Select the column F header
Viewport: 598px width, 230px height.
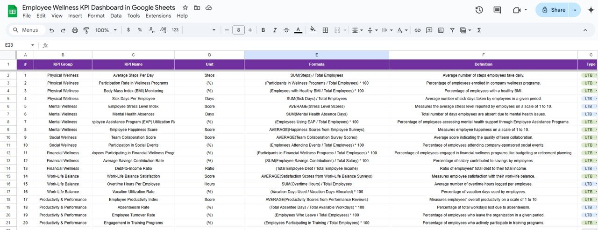tap(483, 55)
